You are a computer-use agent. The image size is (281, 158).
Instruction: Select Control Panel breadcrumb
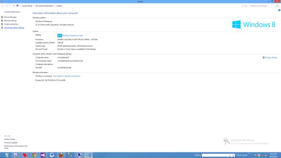[x=27, y=6]
